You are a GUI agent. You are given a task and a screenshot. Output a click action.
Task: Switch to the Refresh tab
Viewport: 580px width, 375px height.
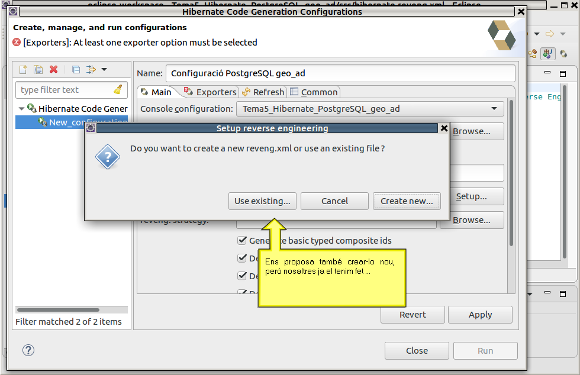coord(263,92)
